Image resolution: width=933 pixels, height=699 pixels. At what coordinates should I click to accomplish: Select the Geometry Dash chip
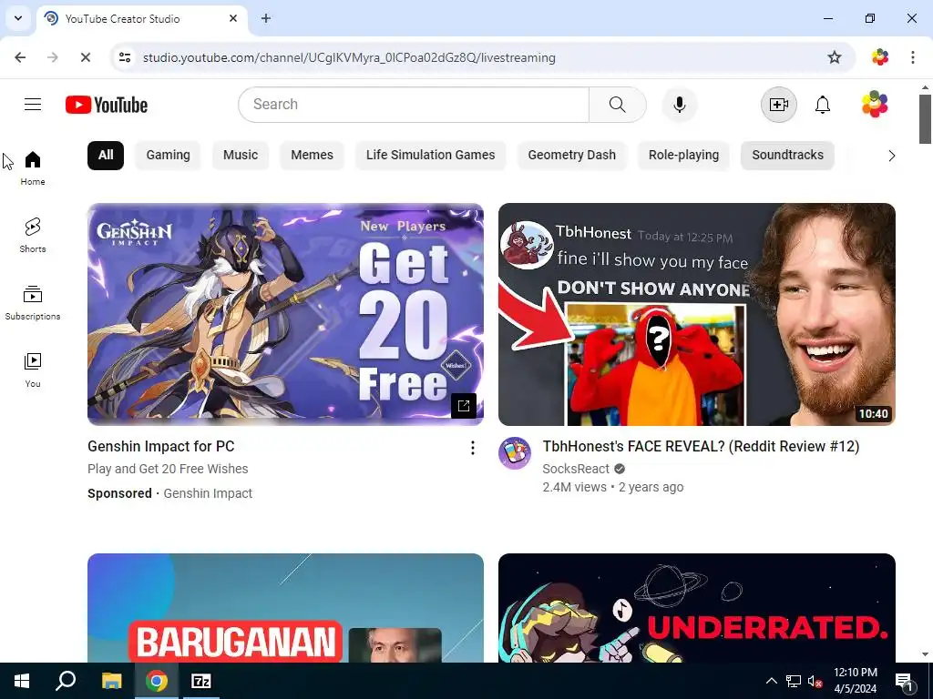[572, 155]
